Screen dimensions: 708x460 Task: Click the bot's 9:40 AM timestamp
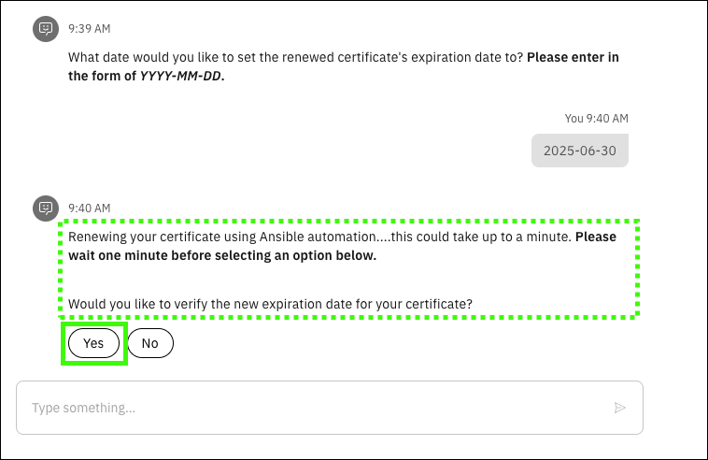(90, 208)
